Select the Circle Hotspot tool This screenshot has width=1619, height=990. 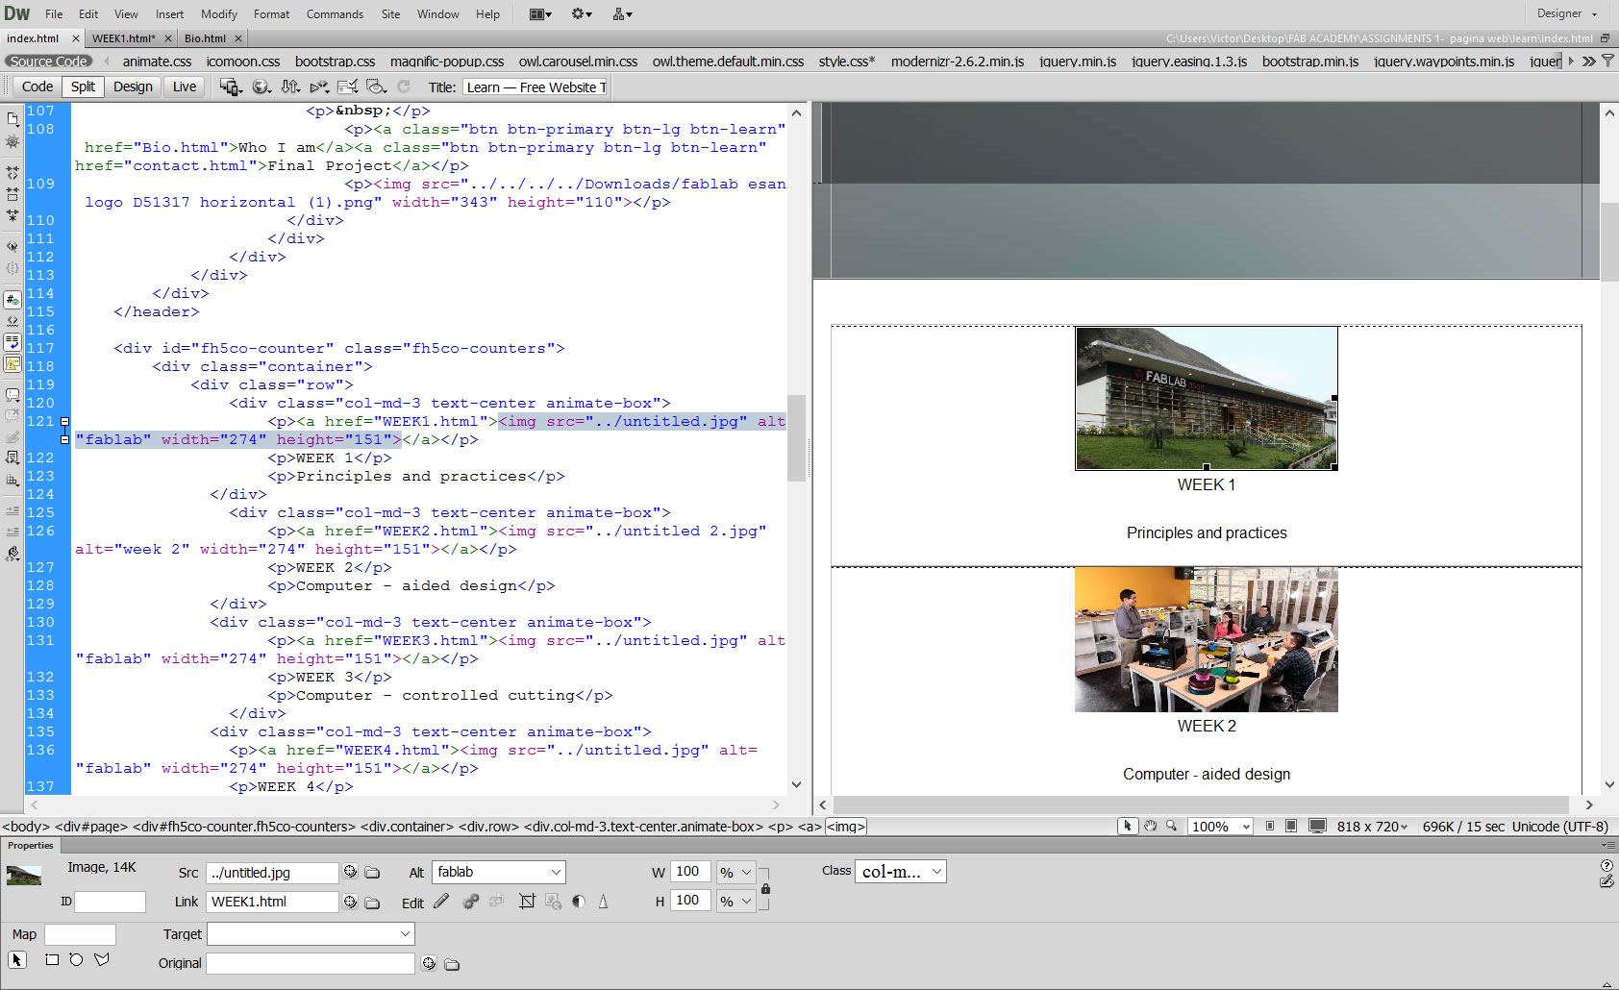point(76,959)
